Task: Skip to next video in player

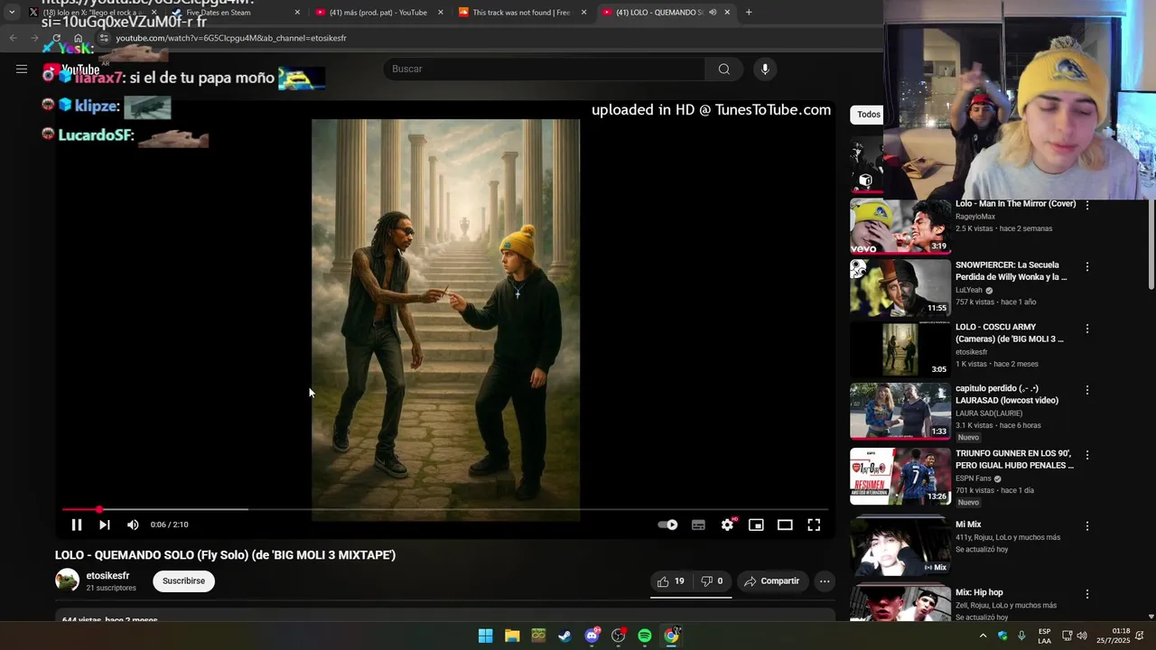Action: [105, 525]
